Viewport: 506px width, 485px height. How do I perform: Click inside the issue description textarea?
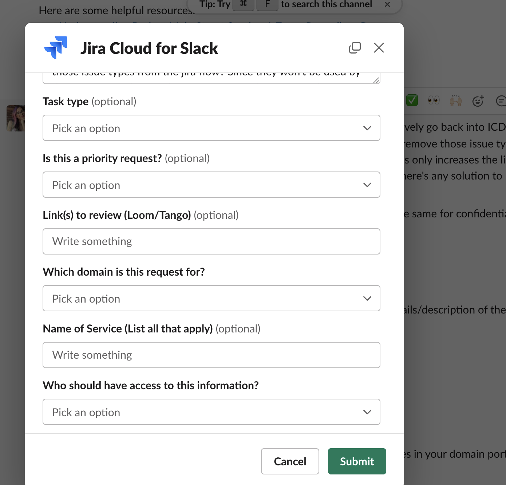211,74
